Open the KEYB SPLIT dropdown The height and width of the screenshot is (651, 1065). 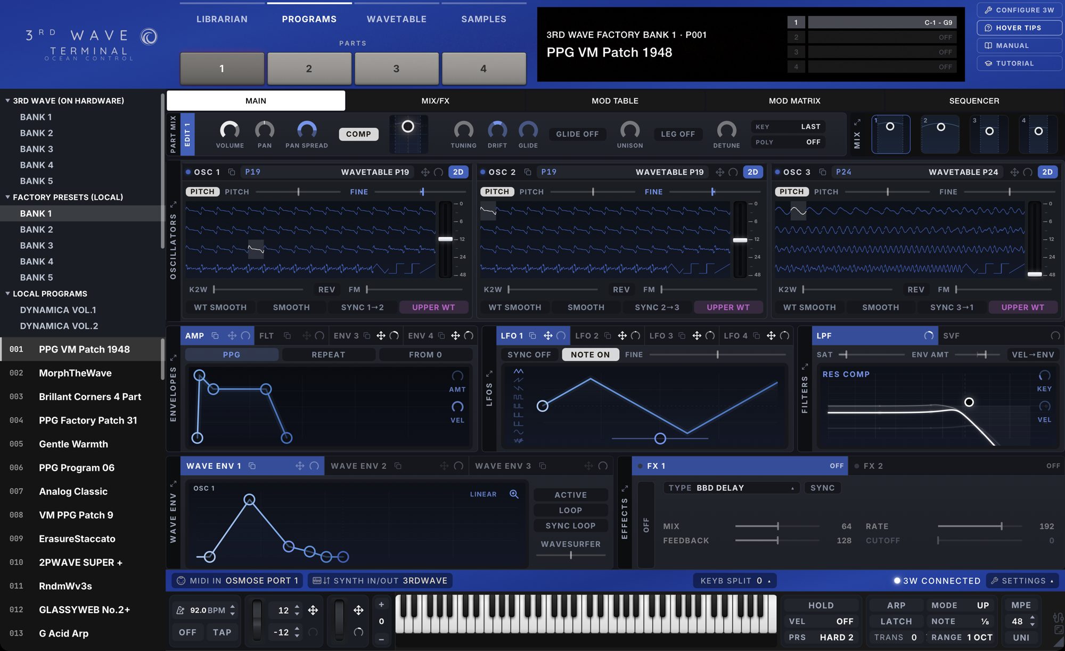[x=735, y=581]
